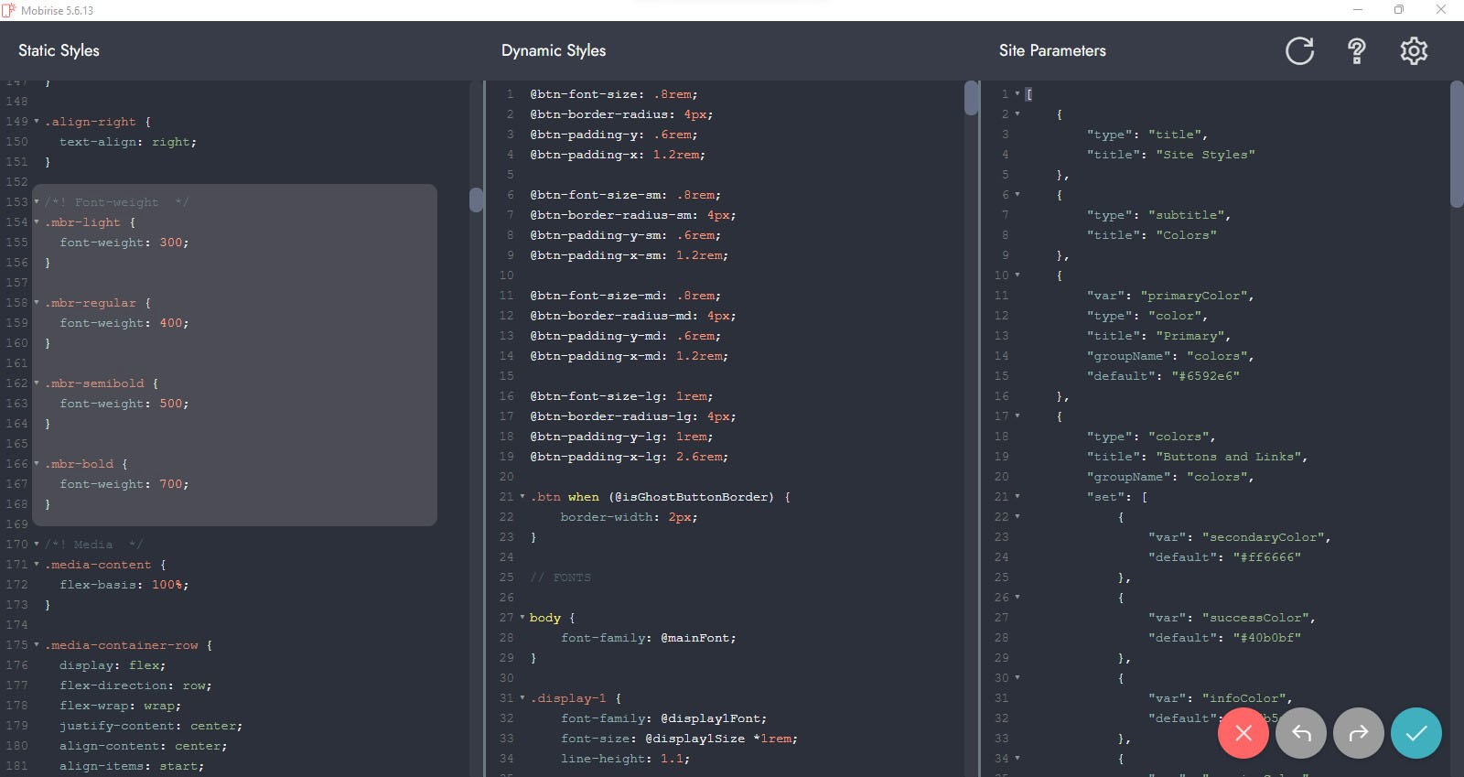1464x777 pixels.
Task: Click the Site Parameters scrollbar thumb
Action: (x=1457, y=145)
